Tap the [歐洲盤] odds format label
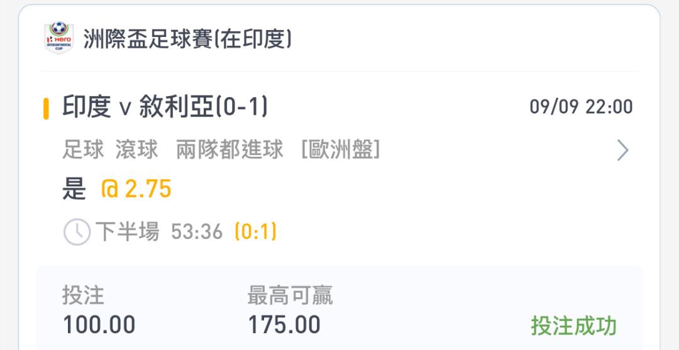The image size is (679, 350). pos(341,151)
